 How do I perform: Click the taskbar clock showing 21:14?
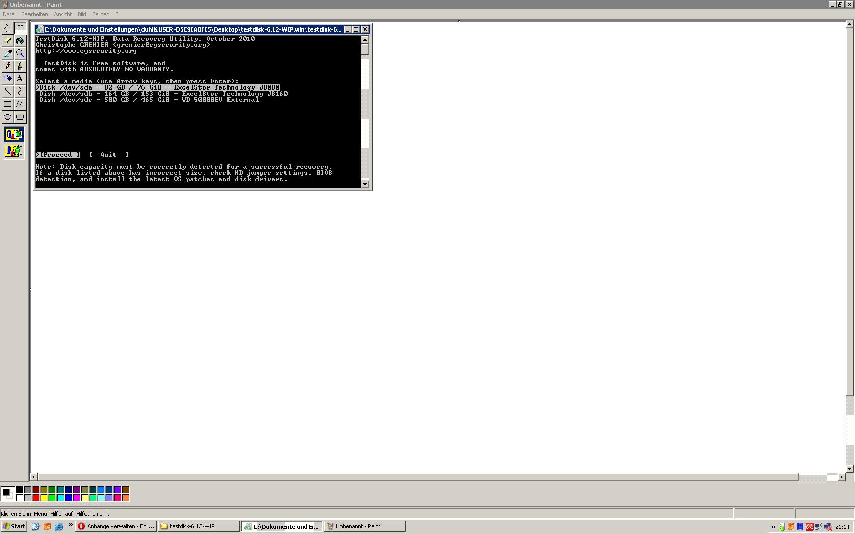pyautogui.click(x=842, y=527)
